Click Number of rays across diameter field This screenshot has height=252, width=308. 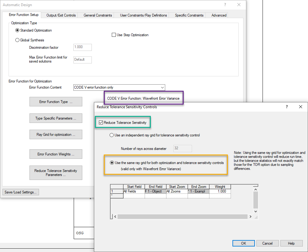[183, 148]
